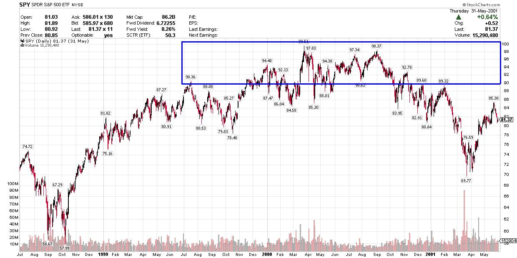
Task: Click the 'P/E:' label
Action: click(193, 17)
